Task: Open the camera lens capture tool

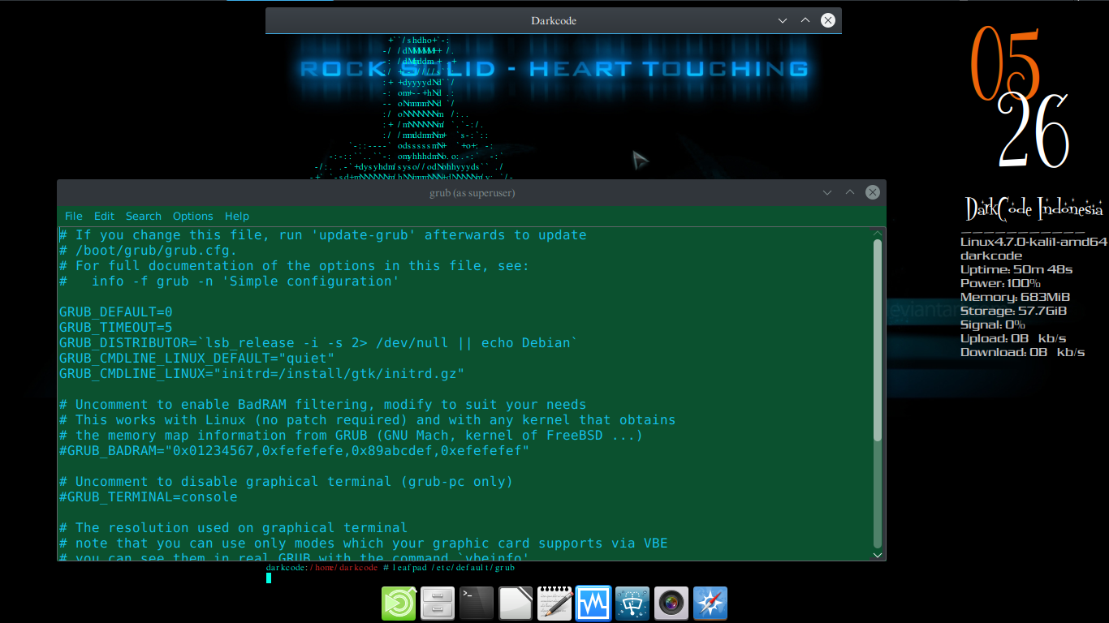Action: (x=671, y=604)
